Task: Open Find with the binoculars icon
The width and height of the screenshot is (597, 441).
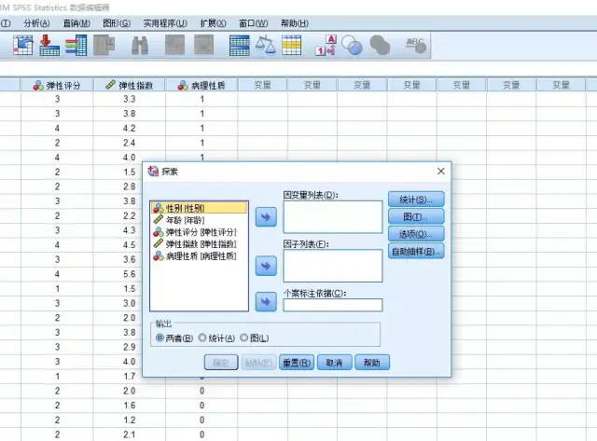Action: 140,46
